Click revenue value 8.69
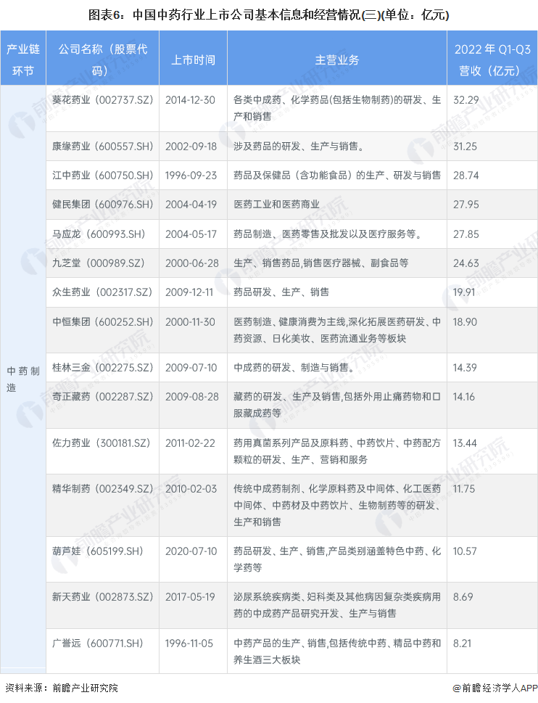538x703 pixels. [463, 597]
